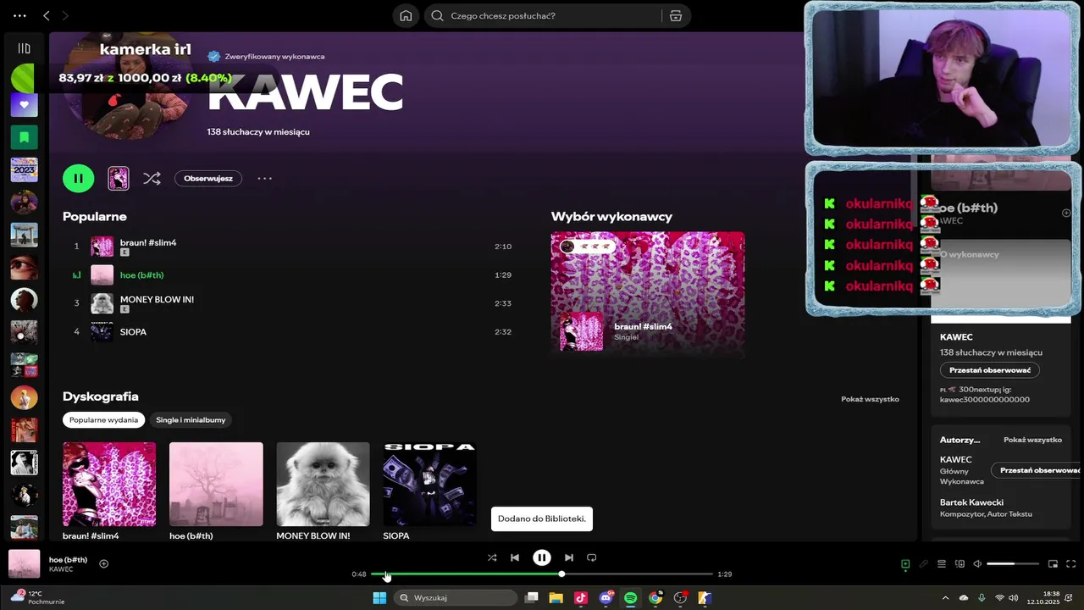This screenshot has height=610, width=1084.
Task: Open the 2023 playlist thumbnail in the sidebar
Action: tap(24, 169)
